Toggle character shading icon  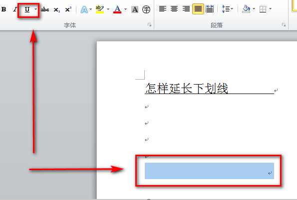point(135,9)
